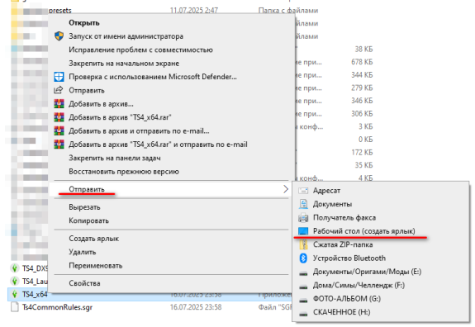Click WinRAR icon for архив и отправить по e-mail...

(x=59, y=130)
